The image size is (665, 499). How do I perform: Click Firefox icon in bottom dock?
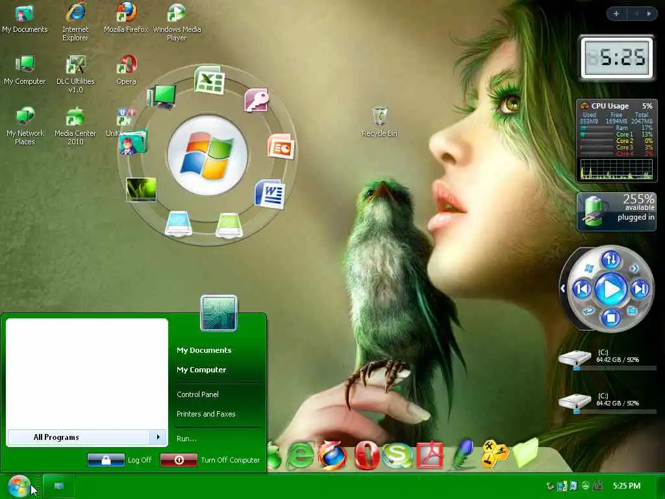point(333,455)
